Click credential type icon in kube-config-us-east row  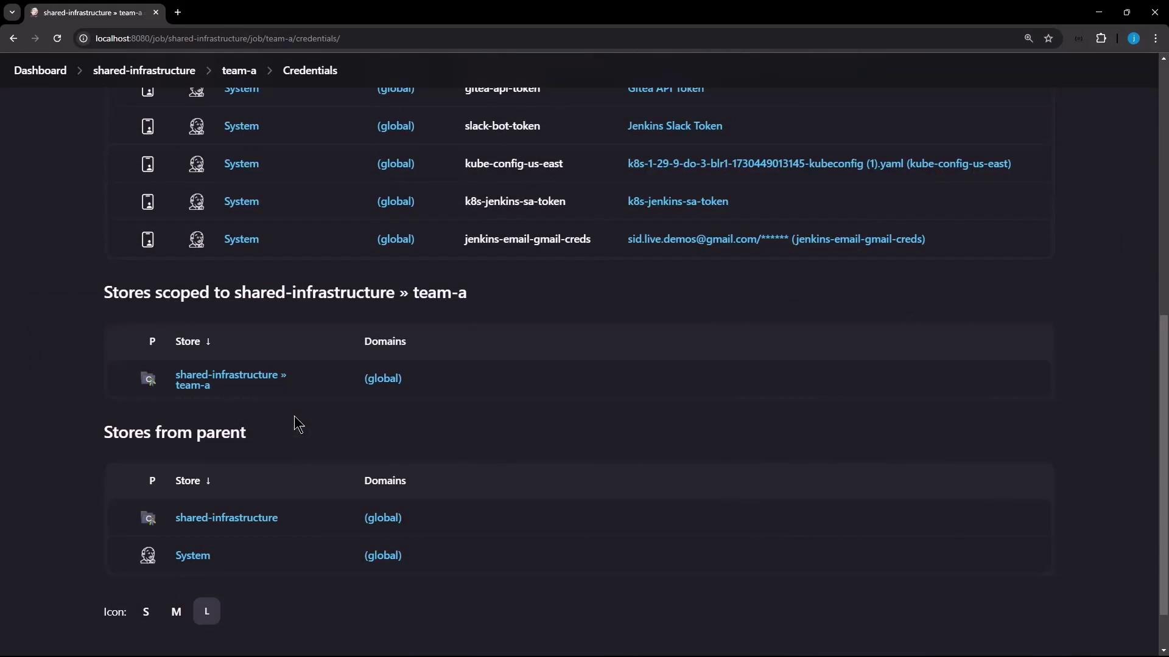pos(148,164)
